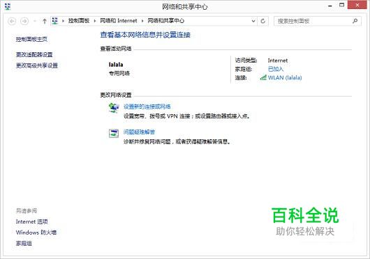This screenshot has height=259, width=370.
Task: Click the Internet access type value
Action: pyautogui.click(x=278, y=61)
